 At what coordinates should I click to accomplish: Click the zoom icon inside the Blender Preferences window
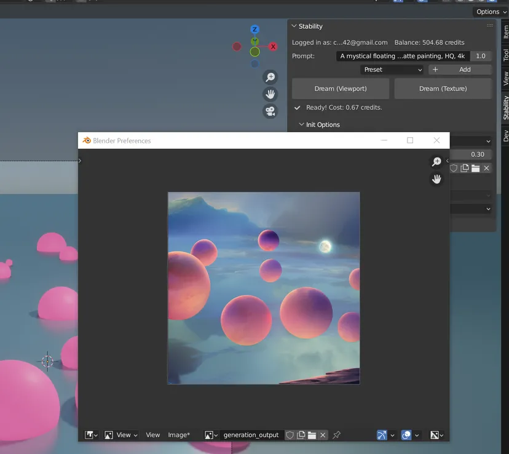(436, 161)
